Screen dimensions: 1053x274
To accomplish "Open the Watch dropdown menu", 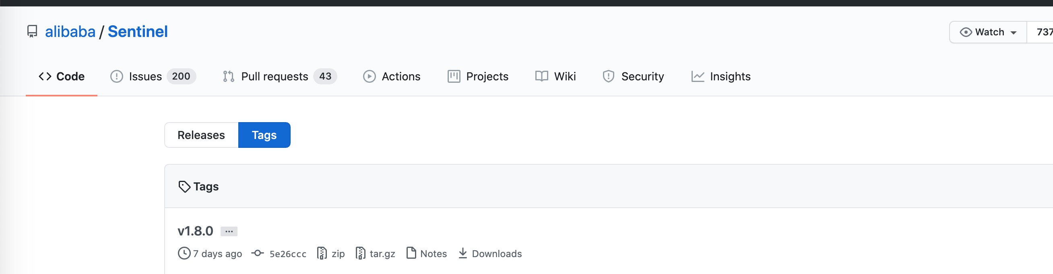I will (988, 32).
